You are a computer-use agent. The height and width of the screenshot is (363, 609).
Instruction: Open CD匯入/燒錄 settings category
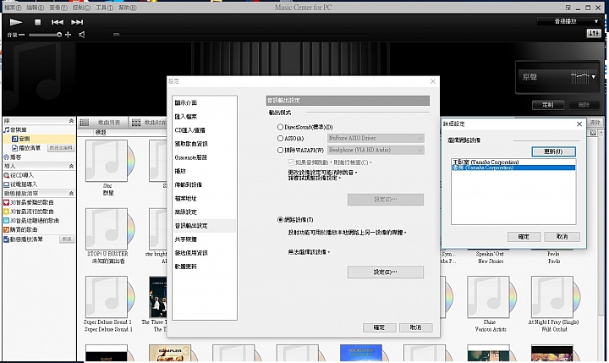189,130
